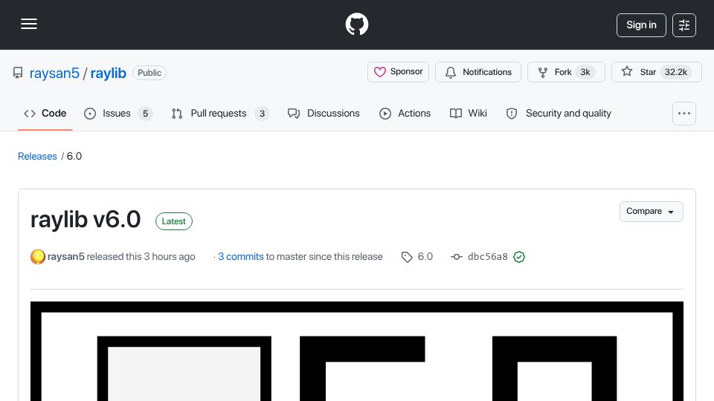Go back to Releases breadcrumb link
The width and height of the screenshot is (714, 401).
[x=37, y=156]
